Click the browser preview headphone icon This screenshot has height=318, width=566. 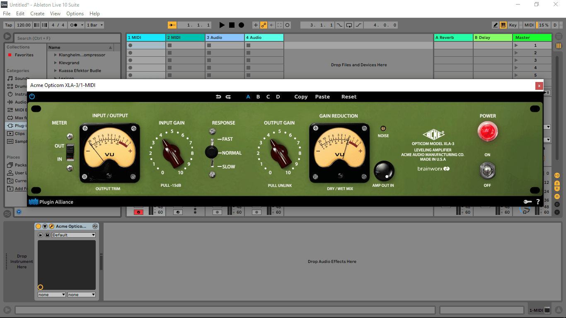pyautogui.click(x=19, y=212)
